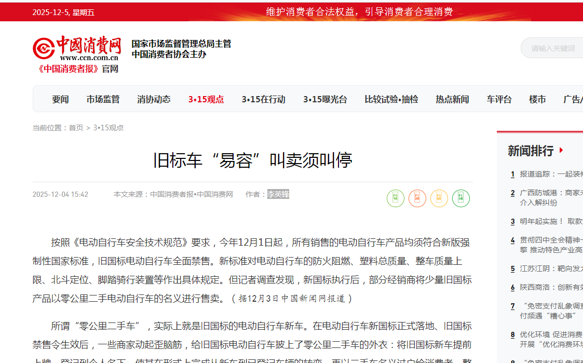Click the orange-red circular share icon
Viewport: 583px width, 363px height.
pos(417,198)
